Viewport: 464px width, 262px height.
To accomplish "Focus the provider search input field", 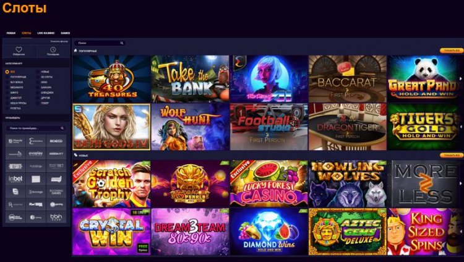I will (x=35, y=128).
